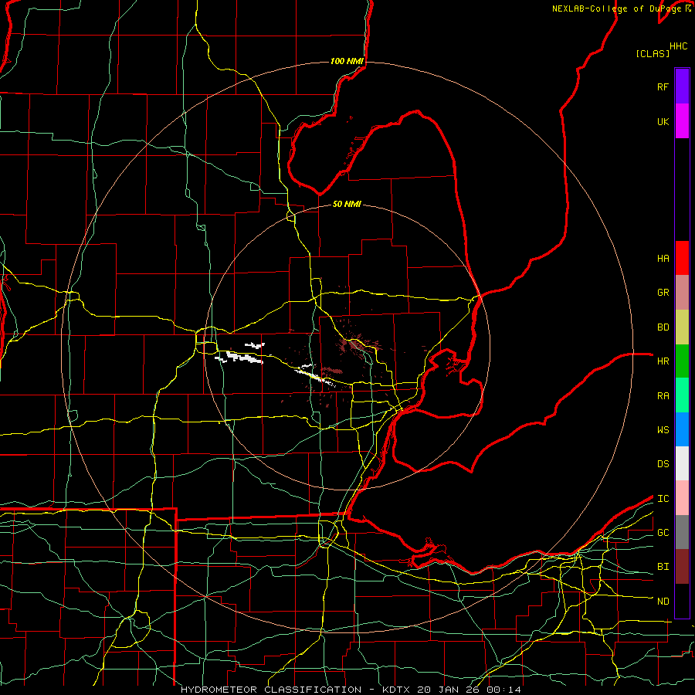Click the DS legend label
The width and height of the screenshot is (695, 695).
(663, 464)
